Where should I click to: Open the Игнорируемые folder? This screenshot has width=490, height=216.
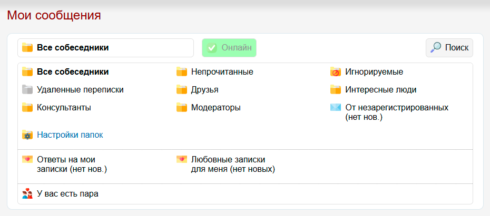click(374, 72)
